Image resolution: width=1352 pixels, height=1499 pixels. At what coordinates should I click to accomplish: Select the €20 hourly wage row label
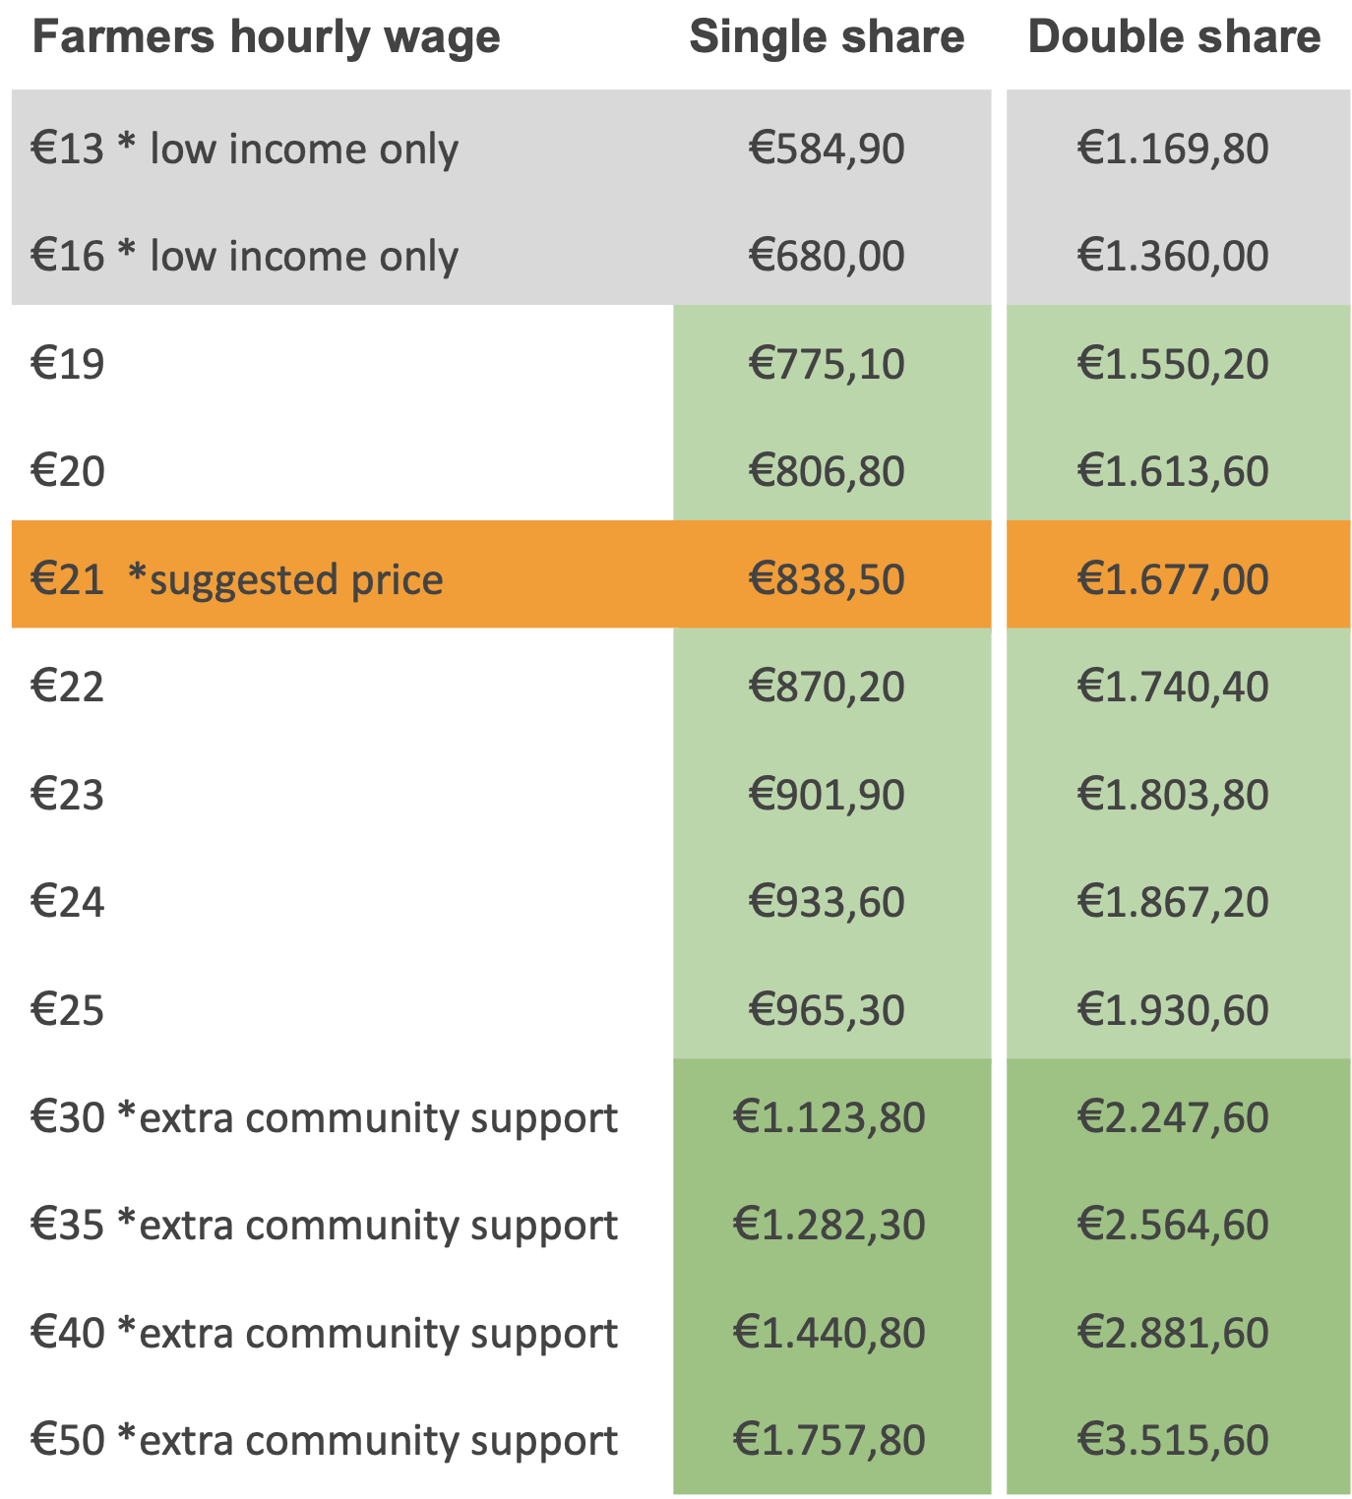pyautogui.click(x=68, y=471)
